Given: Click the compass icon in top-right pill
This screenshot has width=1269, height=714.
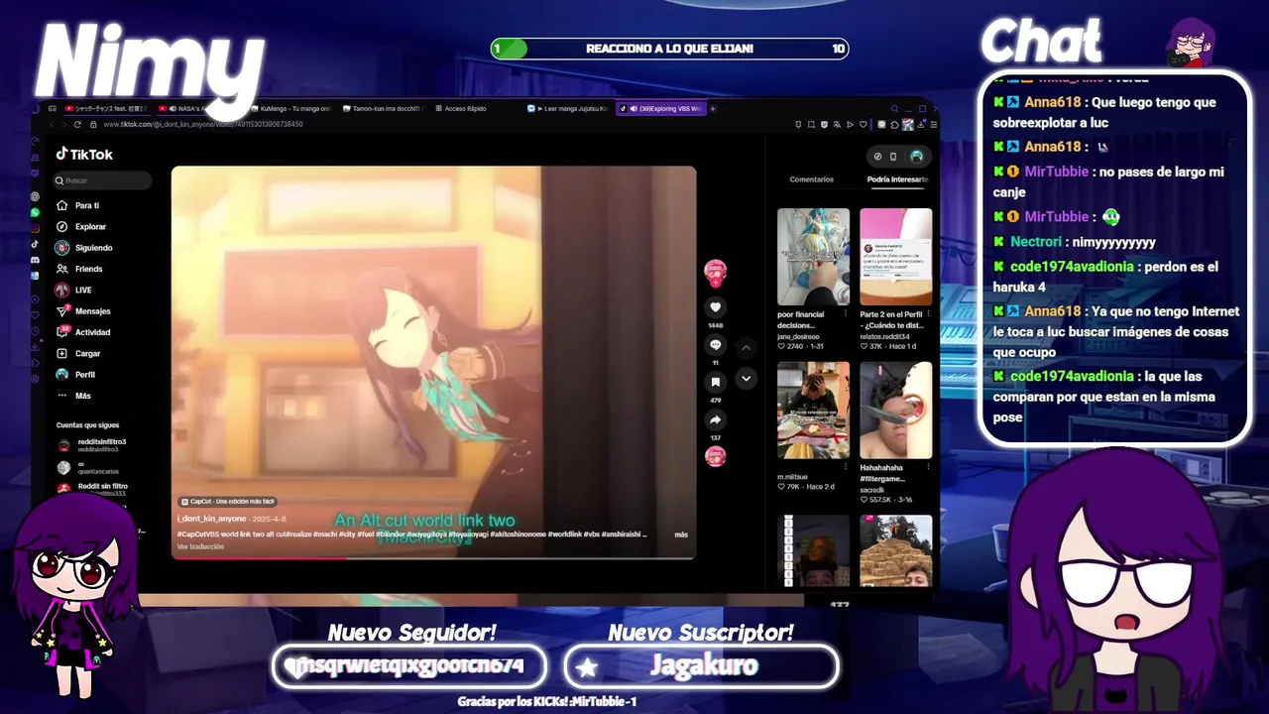Looking at the screenshot, I should tap(877, 156).
